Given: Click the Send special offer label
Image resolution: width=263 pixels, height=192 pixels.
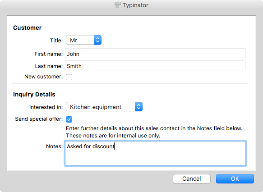Looking at the screenshot, I should [39, 119].
